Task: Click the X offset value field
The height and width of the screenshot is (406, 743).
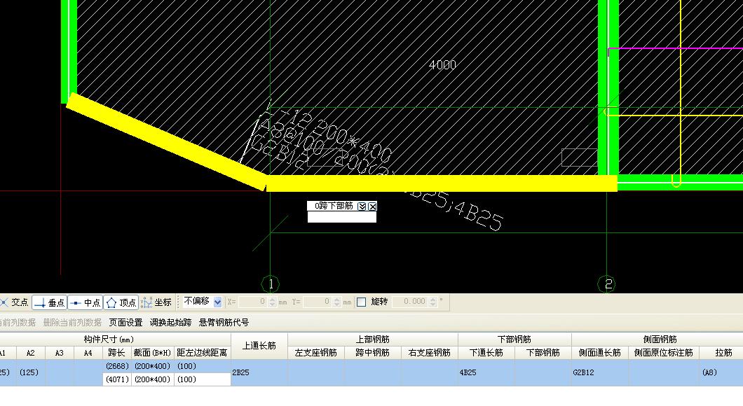Action: (x=253, y=302)
